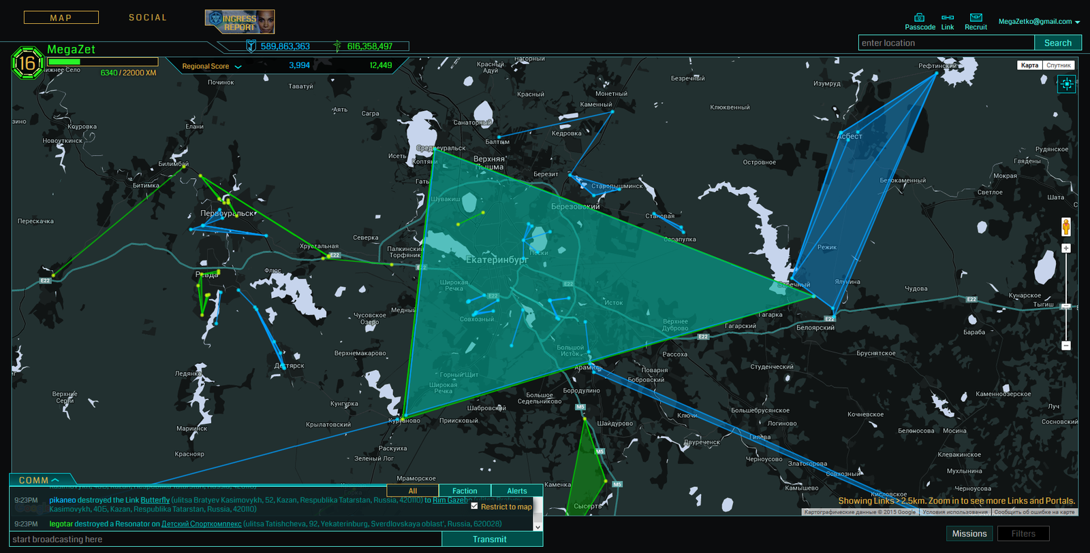Click the Среднеуральск map label
This screenshot has width=1090, height=553.
441,148
